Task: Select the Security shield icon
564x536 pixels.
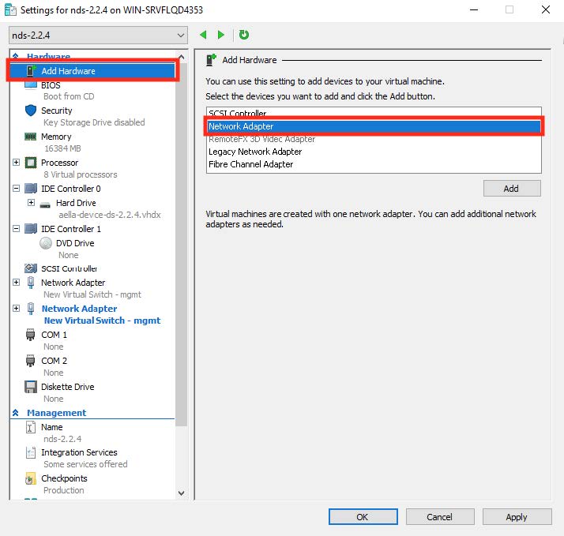Action: point(31,111)
